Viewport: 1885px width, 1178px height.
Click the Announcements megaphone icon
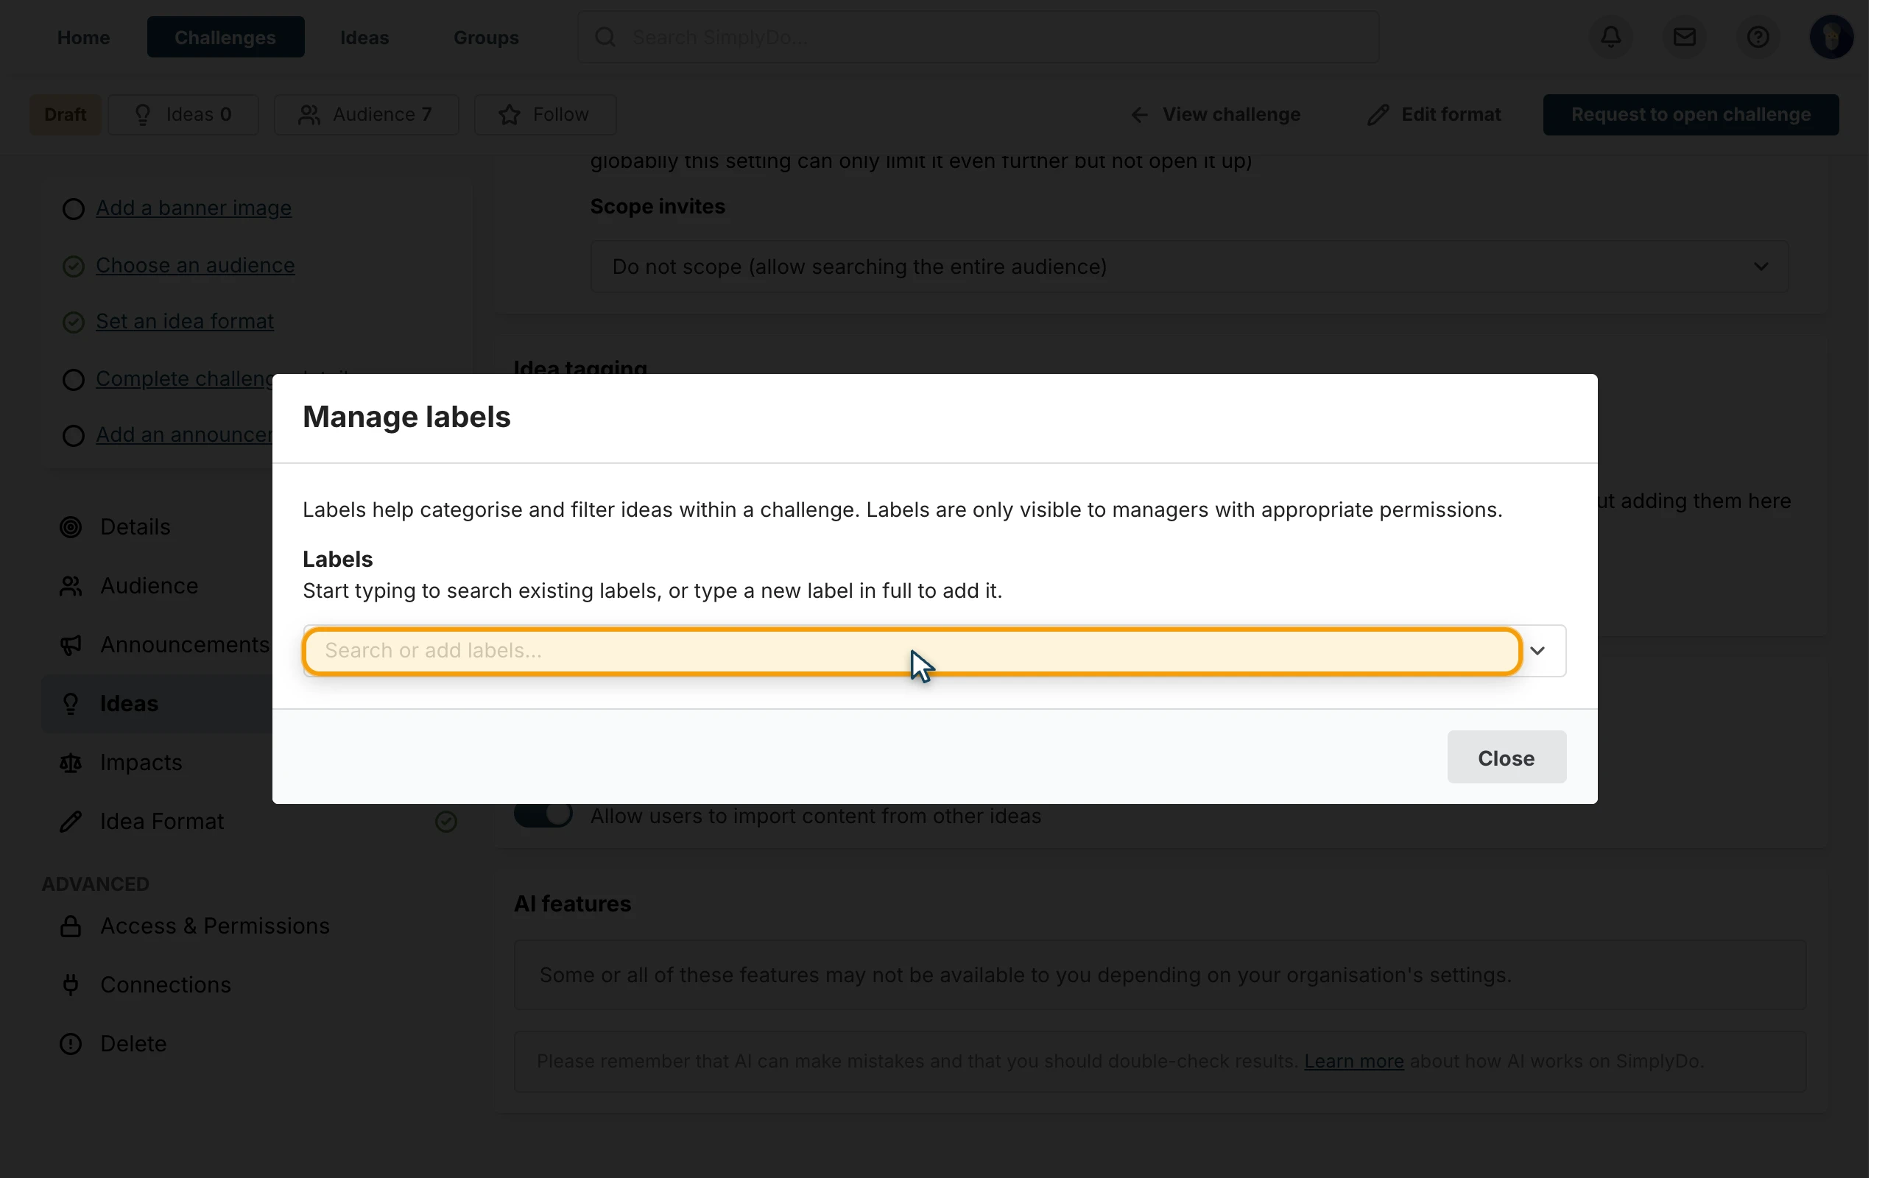(71, 645)
